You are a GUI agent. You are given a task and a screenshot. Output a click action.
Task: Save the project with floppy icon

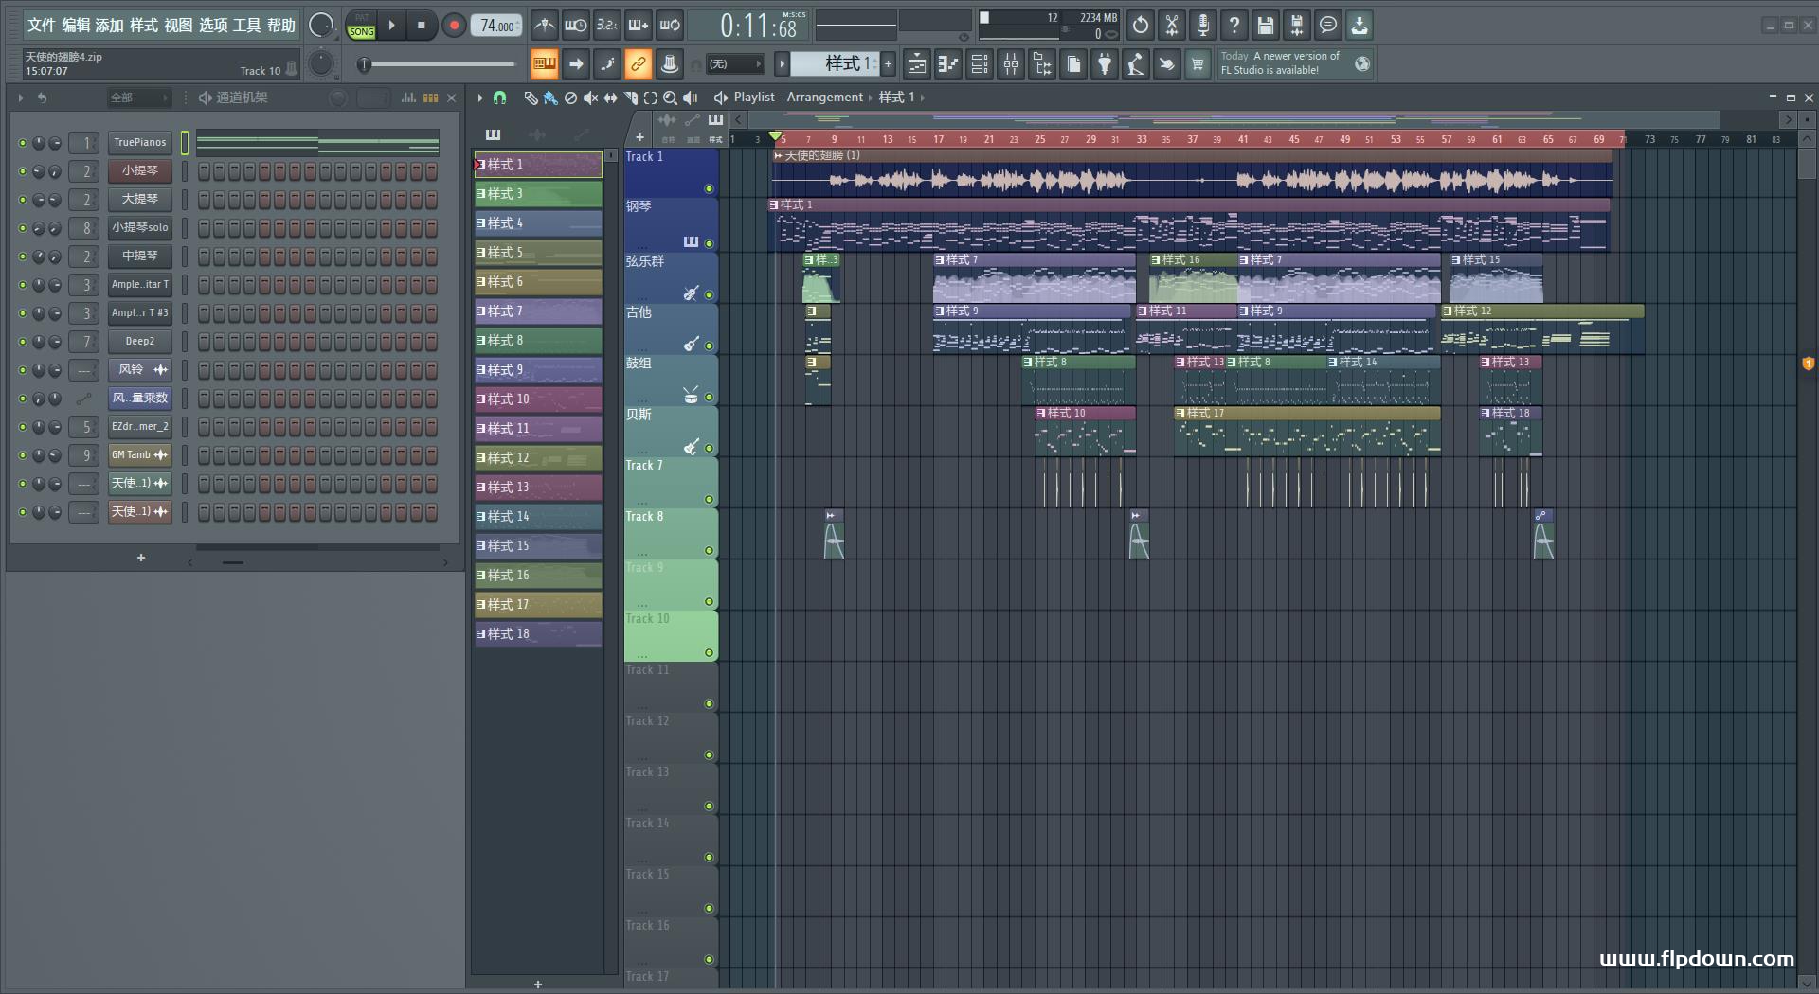(x=1266, y=26)
